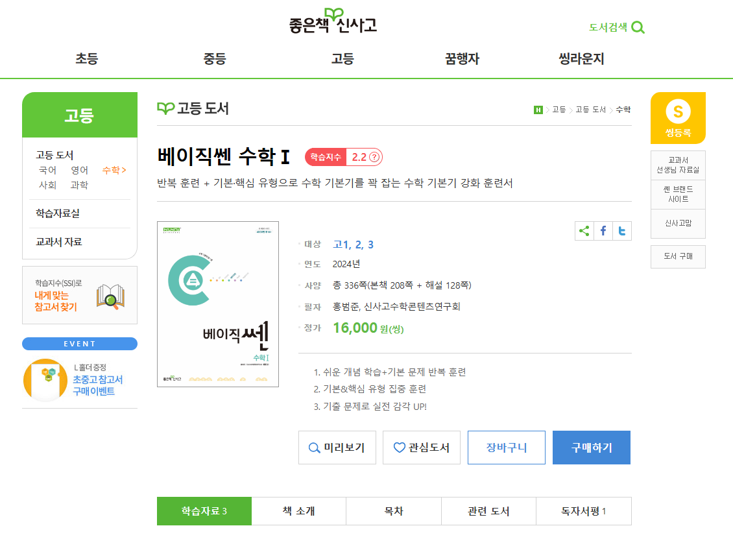Viewport: 733px width, 539px height.
Task: Open book search magnifier icon
Action: tap(638, 28)
